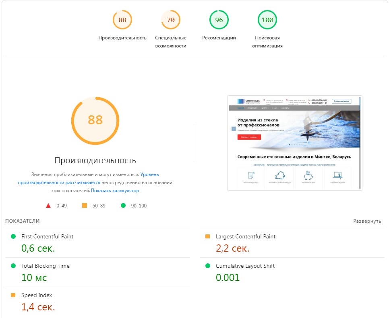Viewport: 389px width, 318px height.
Task: Open the ГАЛЕРЕЯ dropdown in the preview menu
Action: (x=264, y=108)
